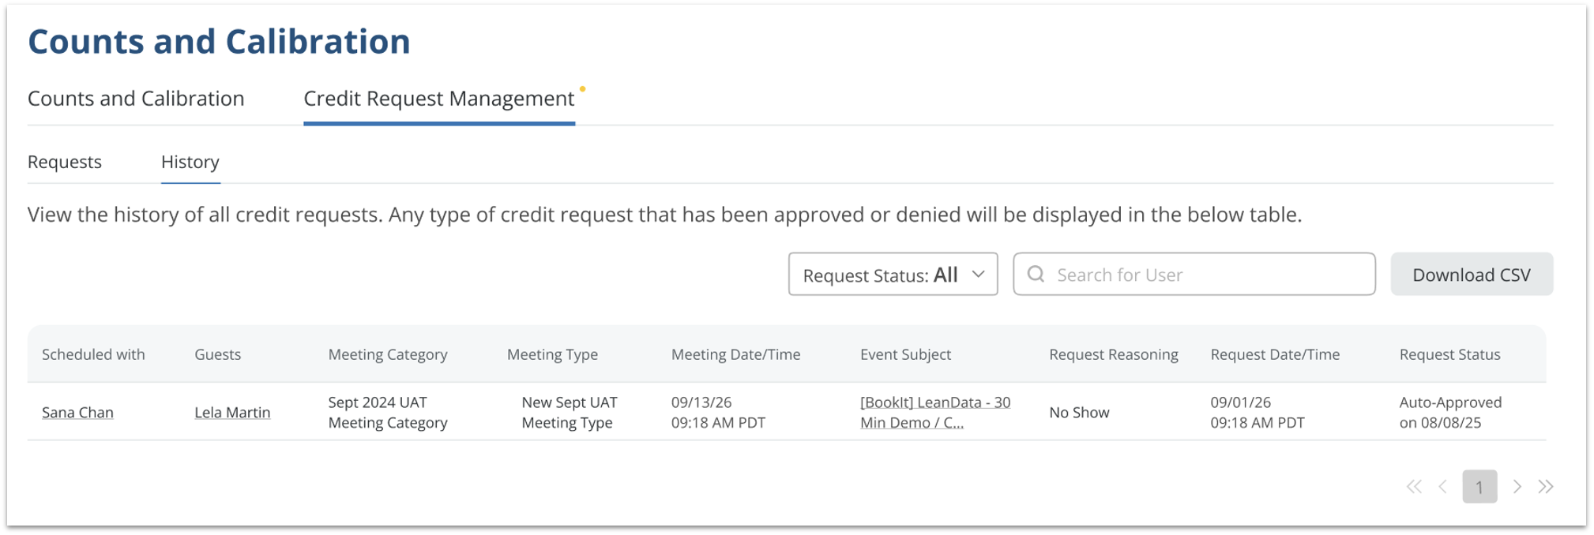
Task: Go to first page double-chevron
Action: click(1413, 487)
